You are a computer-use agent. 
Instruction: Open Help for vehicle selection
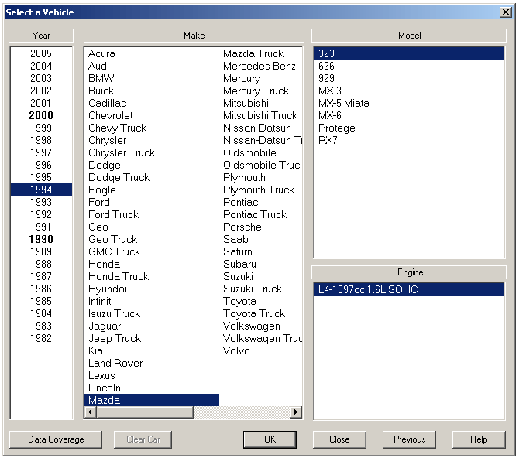479,439
